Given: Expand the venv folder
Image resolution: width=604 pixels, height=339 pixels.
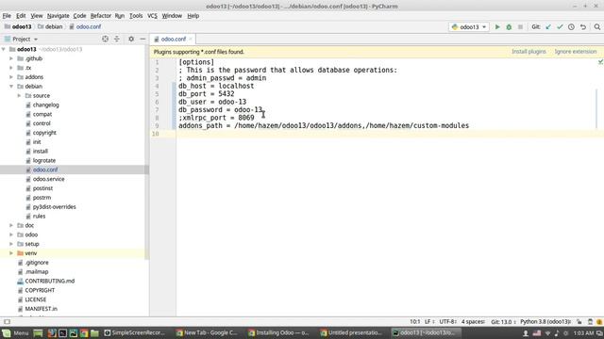Looking at the screenshot, I should (x=11, y=253).
